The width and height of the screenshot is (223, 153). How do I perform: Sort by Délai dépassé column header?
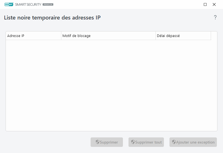183,36
